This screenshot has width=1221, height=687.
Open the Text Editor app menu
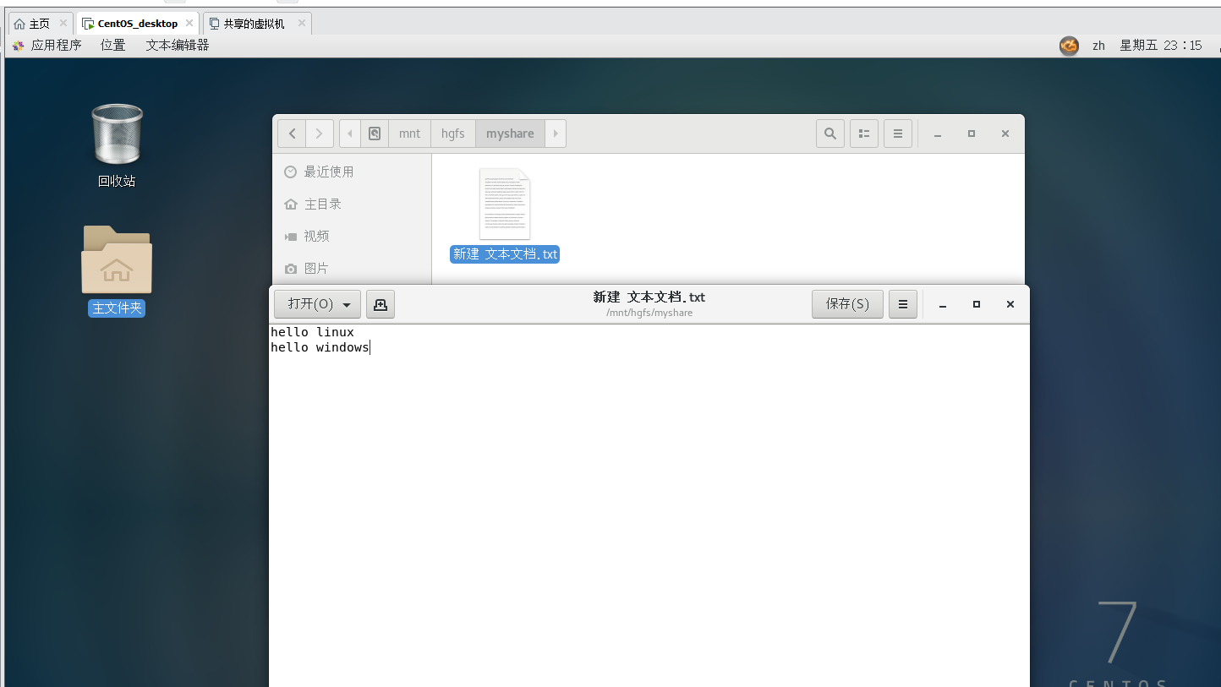click(x=178, y=46)
